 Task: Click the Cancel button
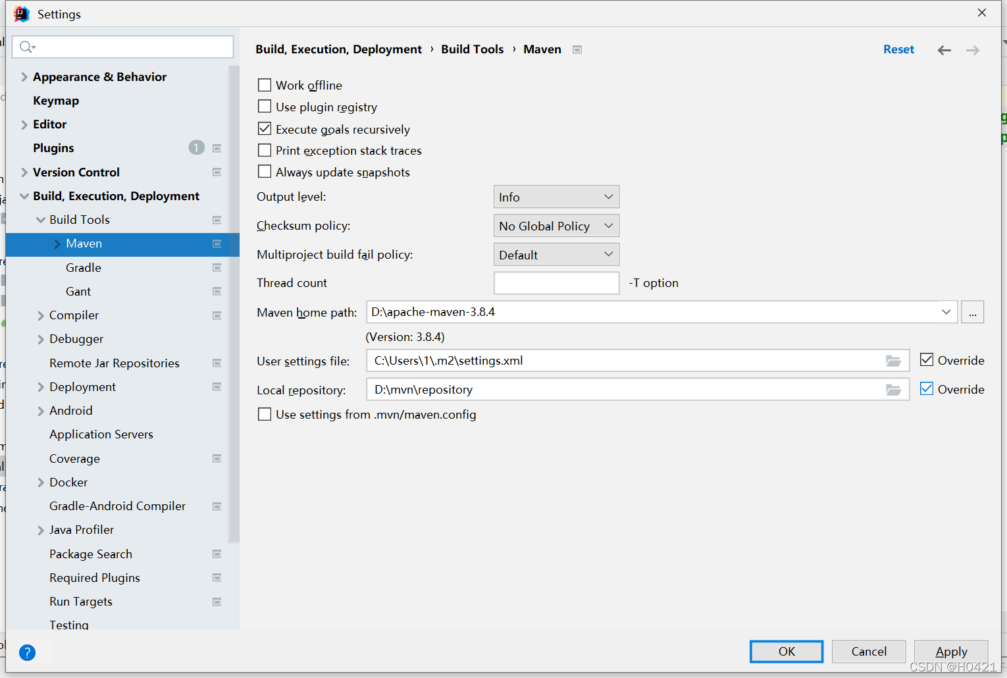869,652
